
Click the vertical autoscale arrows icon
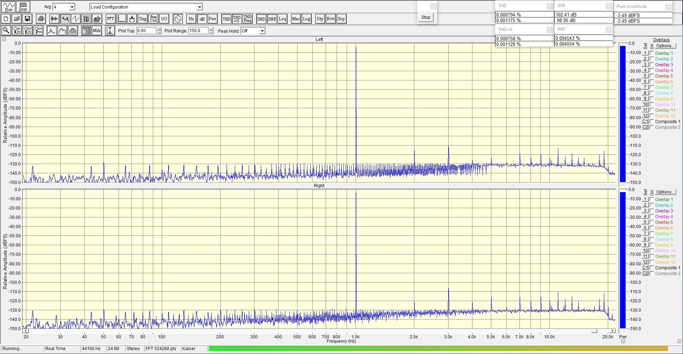110,31
